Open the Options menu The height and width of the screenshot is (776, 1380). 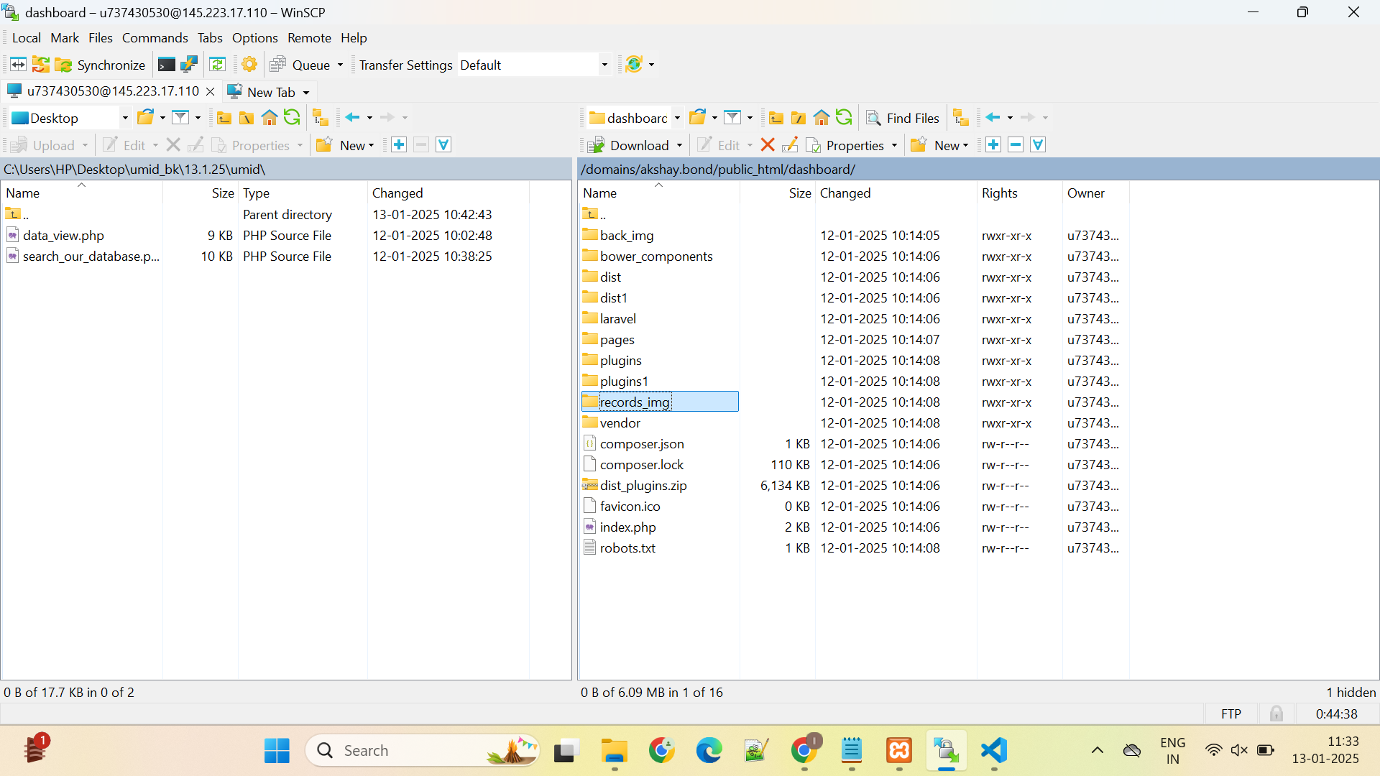[254, 38]
